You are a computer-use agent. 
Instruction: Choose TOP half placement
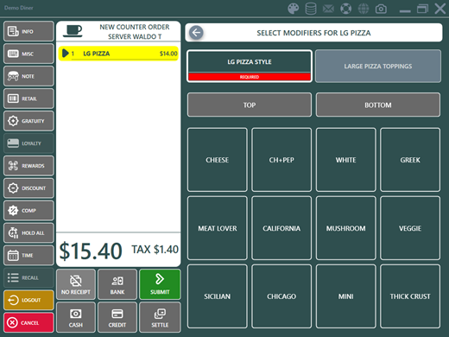[250, 105]
